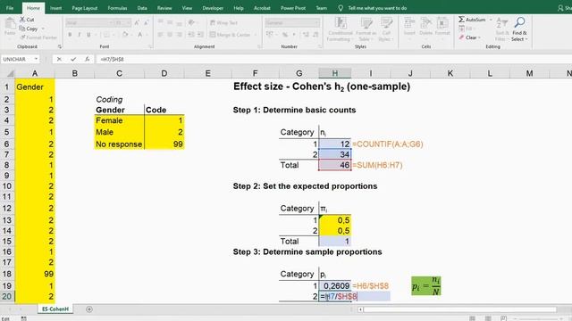Click Decrease Decimal icon
This screenshot has height=321, width=572.
(315, 35)
